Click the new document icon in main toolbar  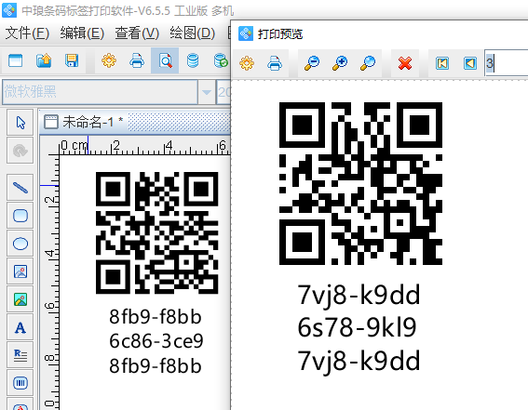(x=16, y=60)
